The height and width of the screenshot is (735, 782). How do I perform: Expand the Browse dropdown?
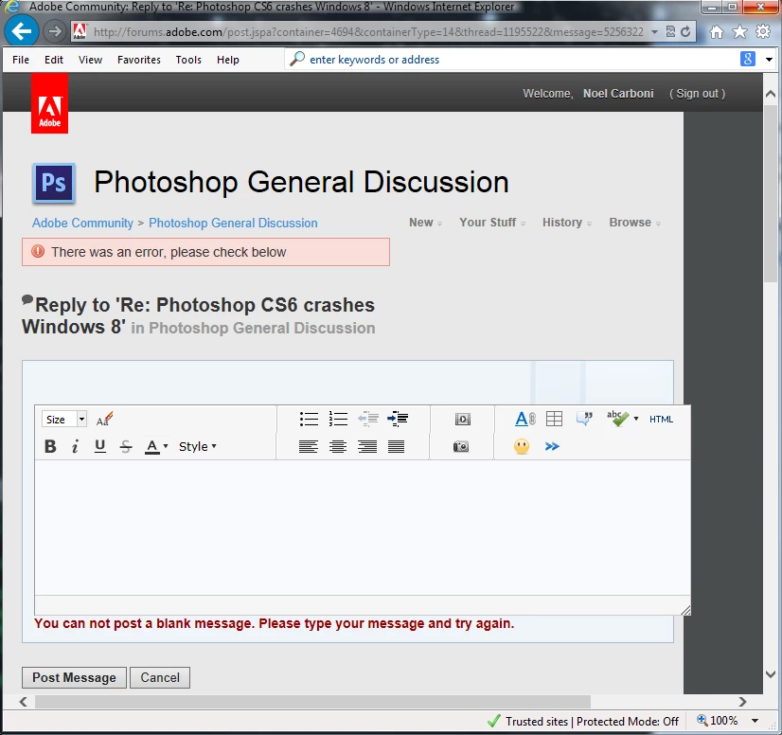pyautogui.click(x=635, y=223)
